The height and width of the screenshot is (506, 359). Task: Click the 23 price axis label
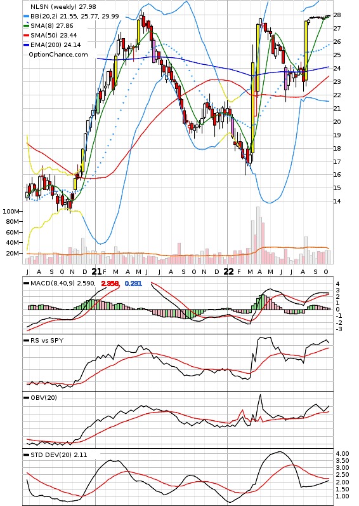tap(337, 81)
